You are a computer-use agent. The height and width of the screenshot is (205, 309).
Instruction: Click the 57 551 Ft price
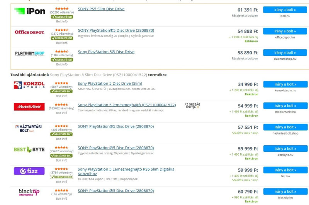coord(248,127)
